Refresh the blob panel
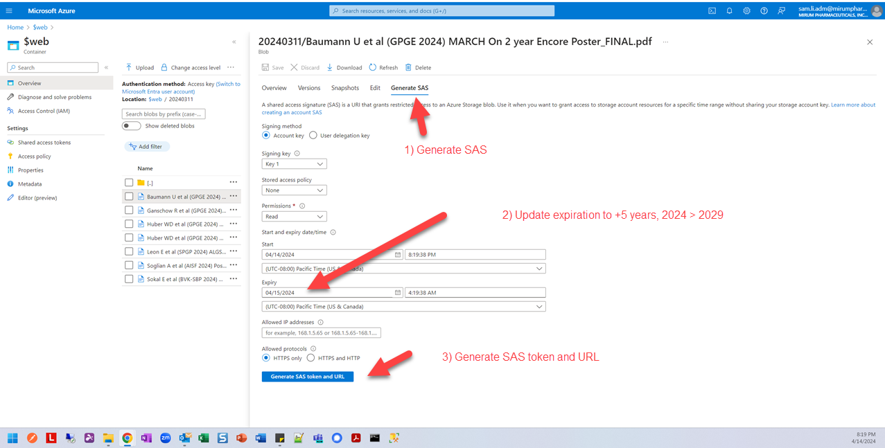Image resolution: width=885 pixels, height=448 pixels. tap(383, 67)
